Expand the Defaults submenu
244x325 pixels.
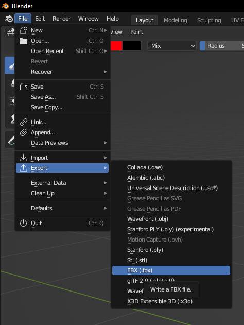point(62,208)
